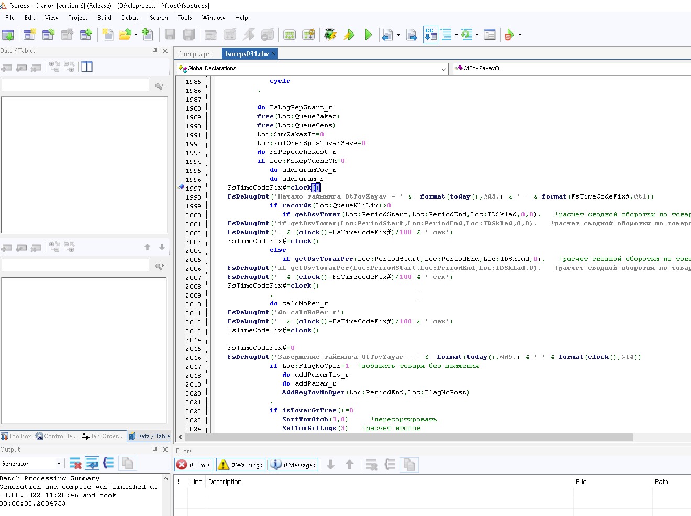Clear the Output pane with red X icon
The width and height of the screenshot is (691, 516).
[75, 464]
